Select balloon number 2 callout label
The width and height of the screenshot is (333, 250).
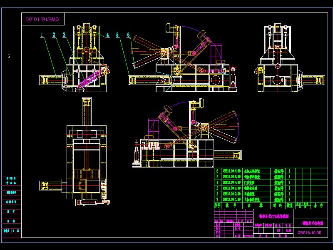click(54, 35)
